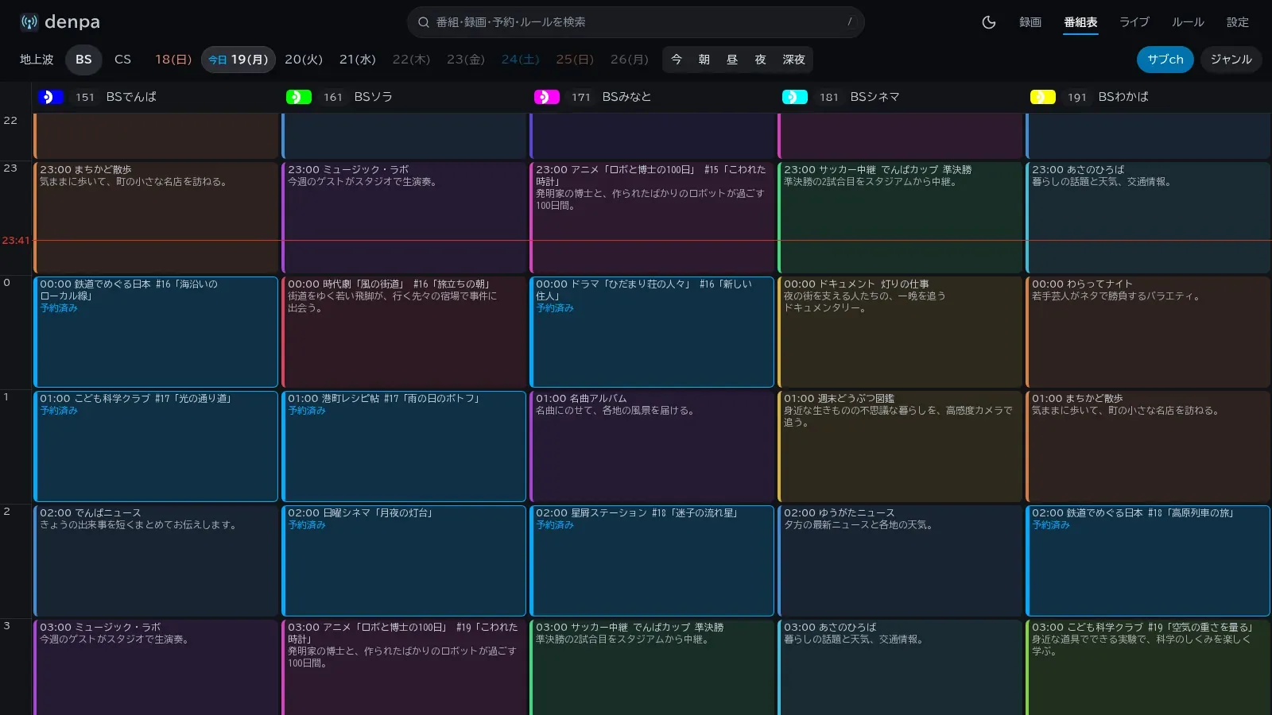The width and height of the screenshot is (1272, 715).
Task: Go to 設定 settings
Action: 1238,22
